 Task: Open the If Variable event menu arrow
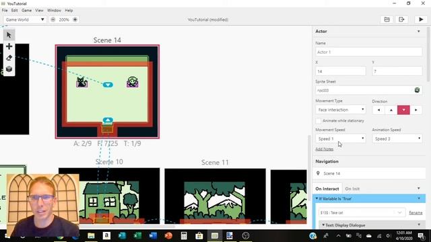coord(419,198)
